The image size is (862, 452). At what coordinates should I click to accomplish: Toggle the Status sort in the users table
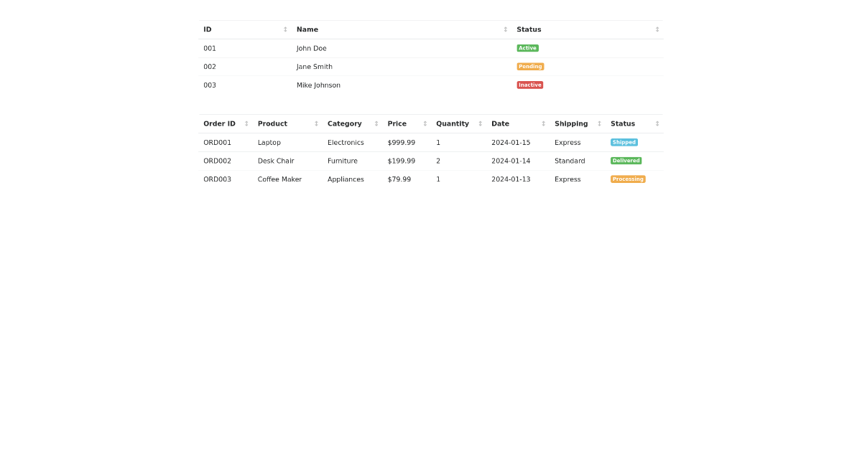tap(657, 29)
